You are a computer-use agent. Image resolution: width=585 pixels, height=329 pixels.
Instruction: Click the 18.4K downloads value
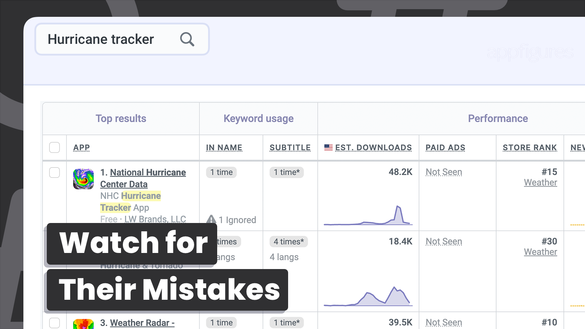tap(400, 242)
